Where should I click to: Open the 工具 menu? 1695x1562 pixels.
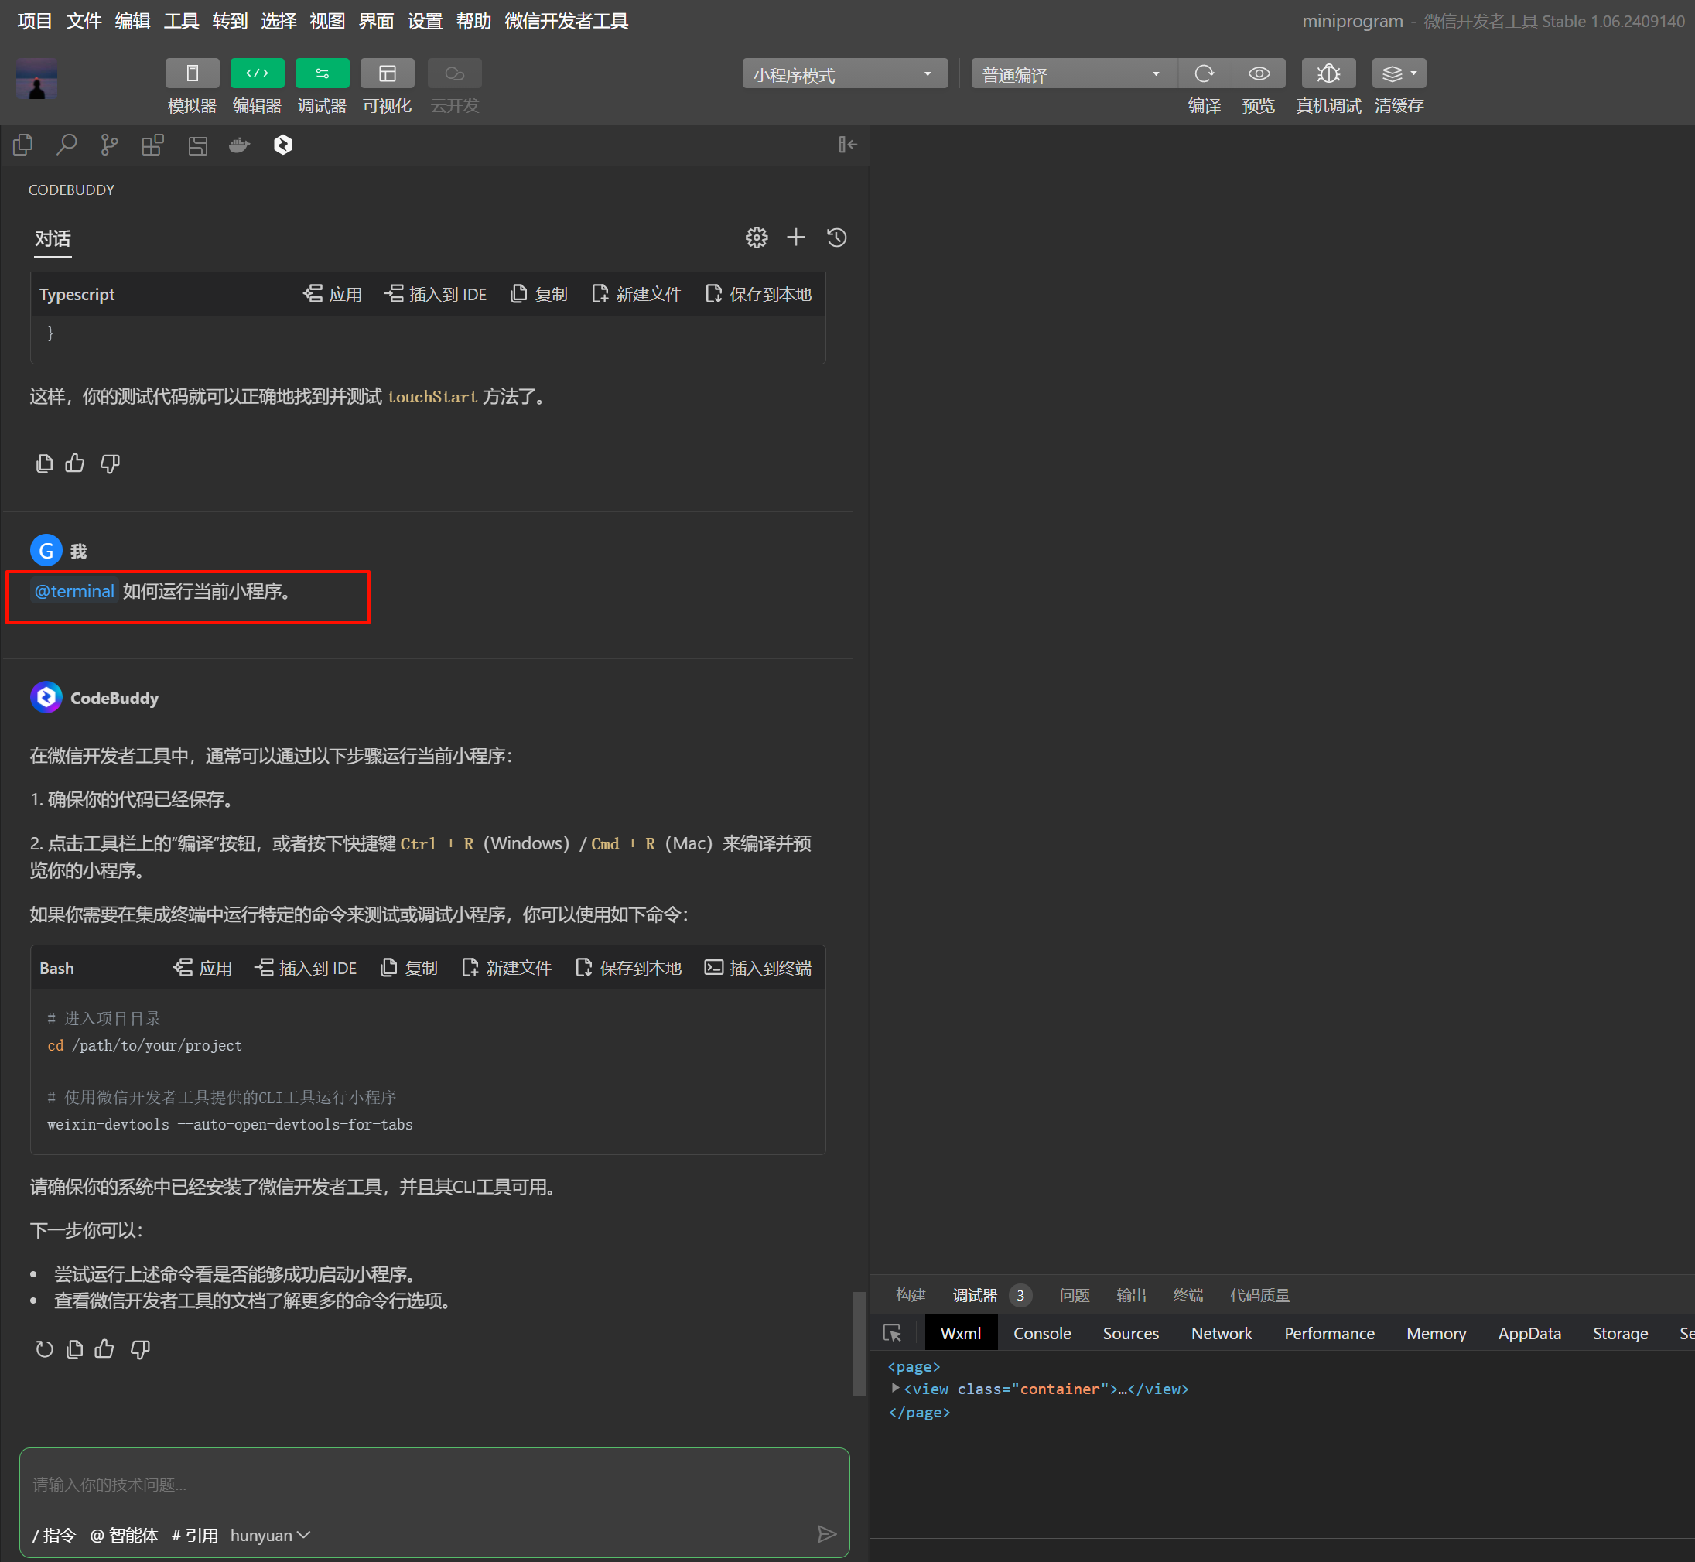click(181, 21)
